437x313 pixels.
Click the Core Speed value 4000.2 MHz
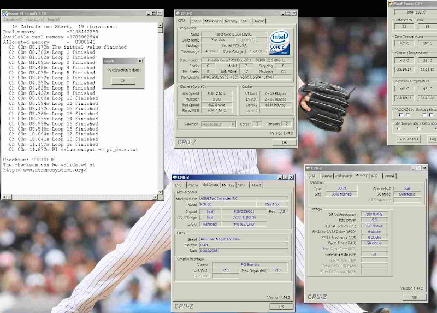pos(216,93)
